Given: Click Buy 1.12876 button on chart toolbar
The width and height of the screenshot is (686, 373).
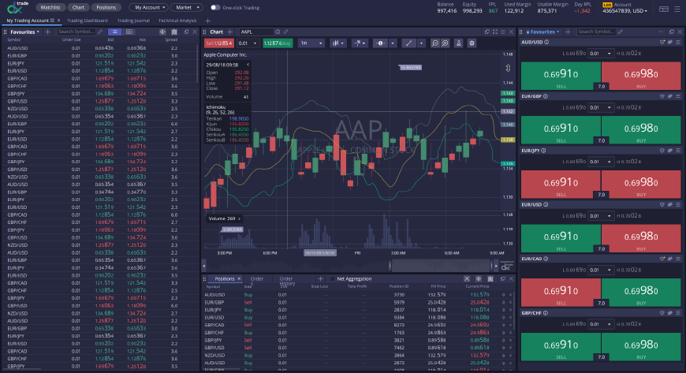Looking at the screenshot, I should coord(278,43).
